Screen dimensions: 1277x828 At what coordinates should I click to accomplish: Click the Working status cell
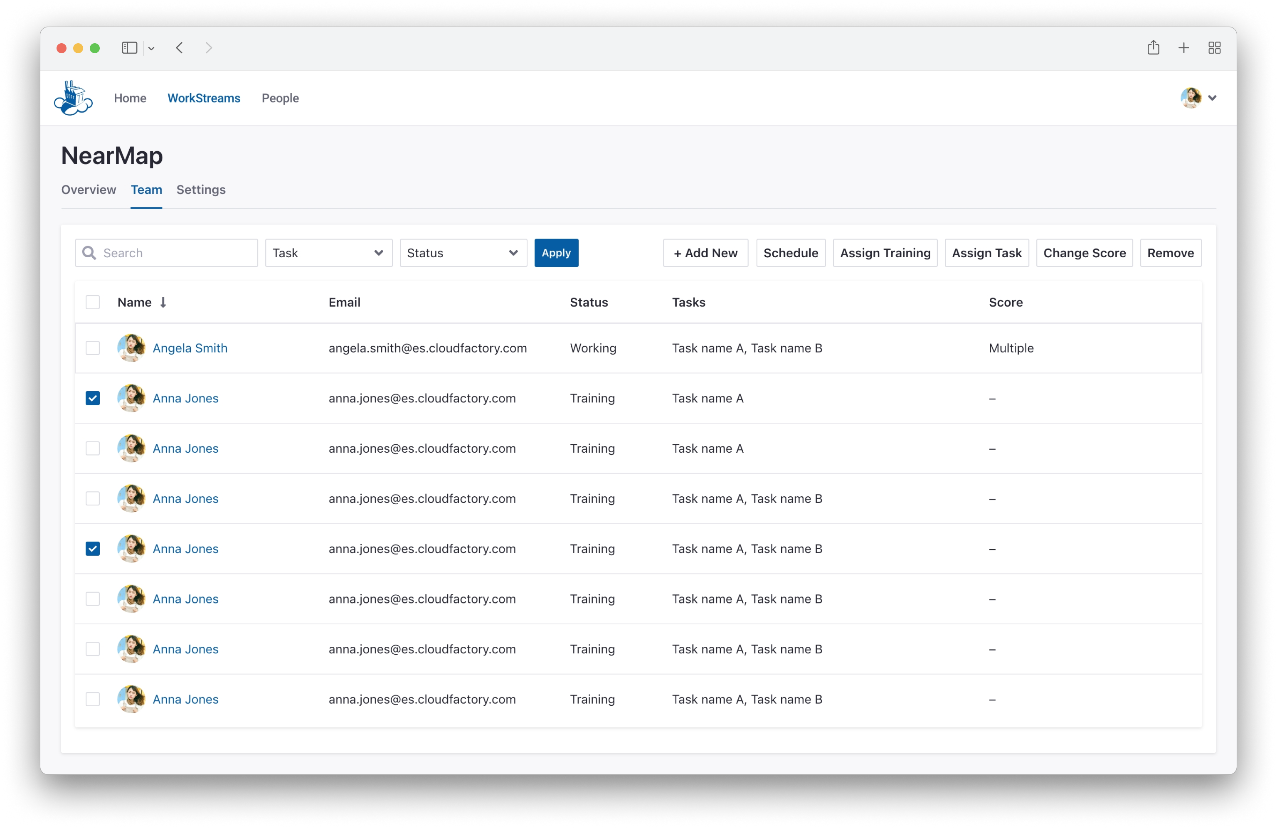[593, 348]
